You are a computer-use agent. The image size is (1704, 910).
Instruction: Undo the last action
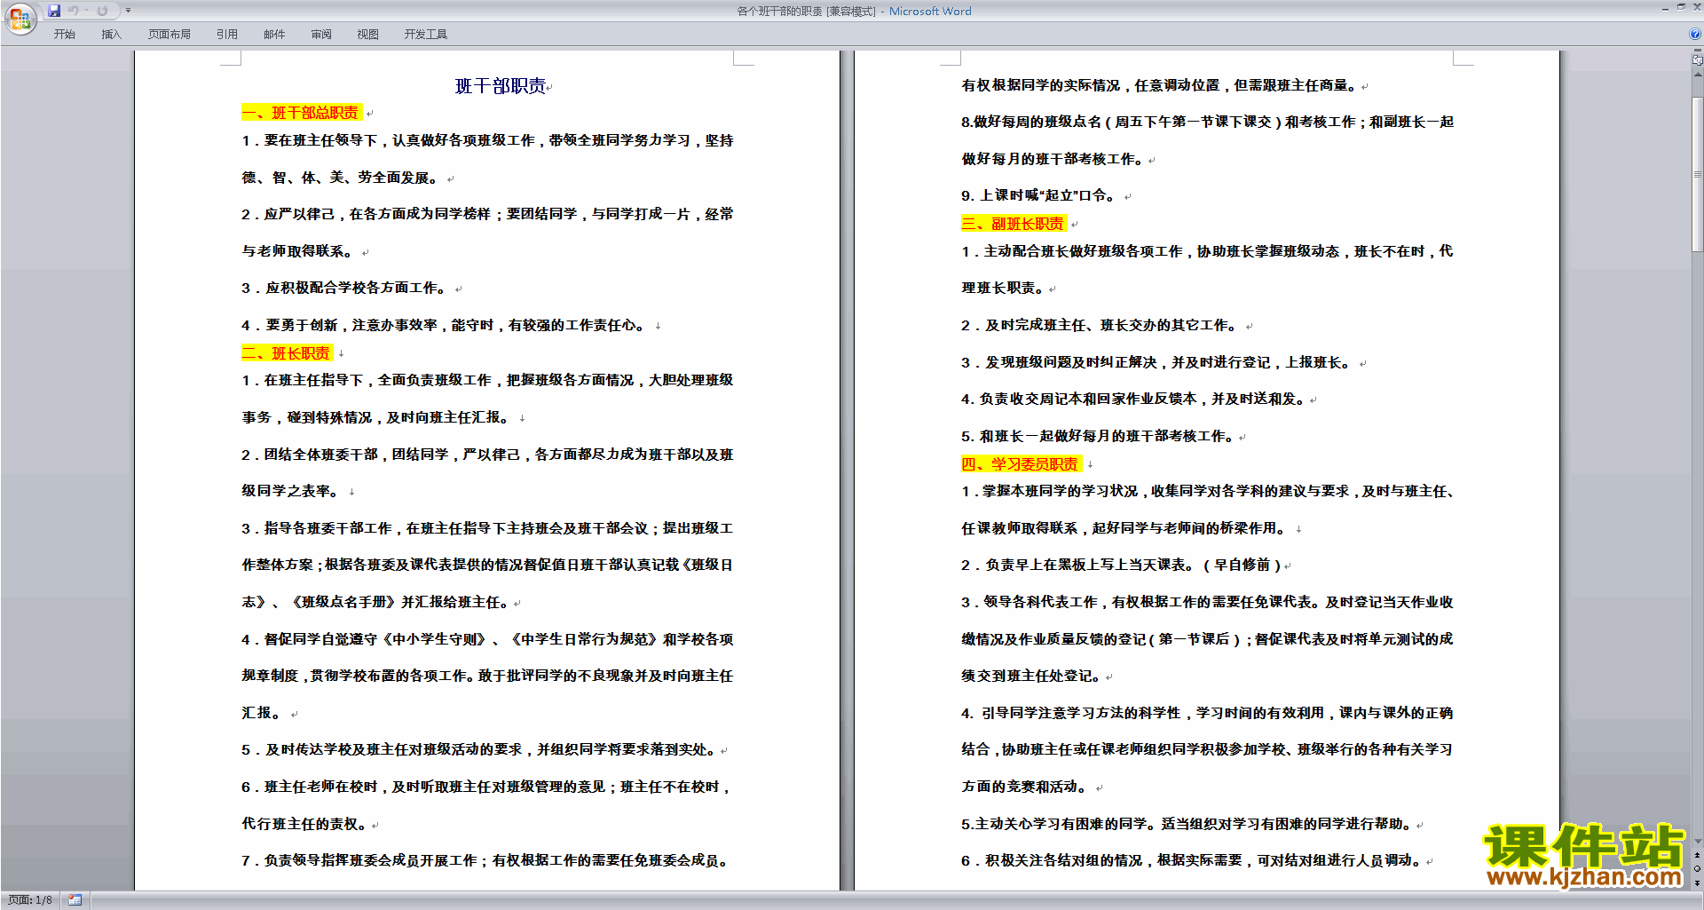[x=74, y=11]
